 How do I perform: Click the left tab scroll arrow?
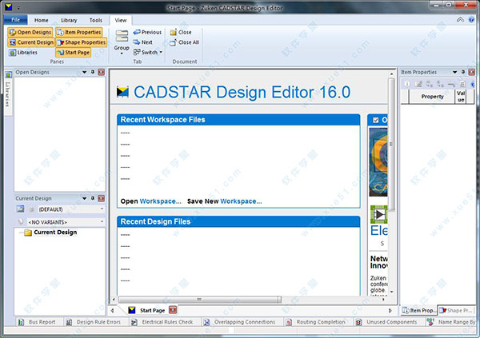[112, 311]
